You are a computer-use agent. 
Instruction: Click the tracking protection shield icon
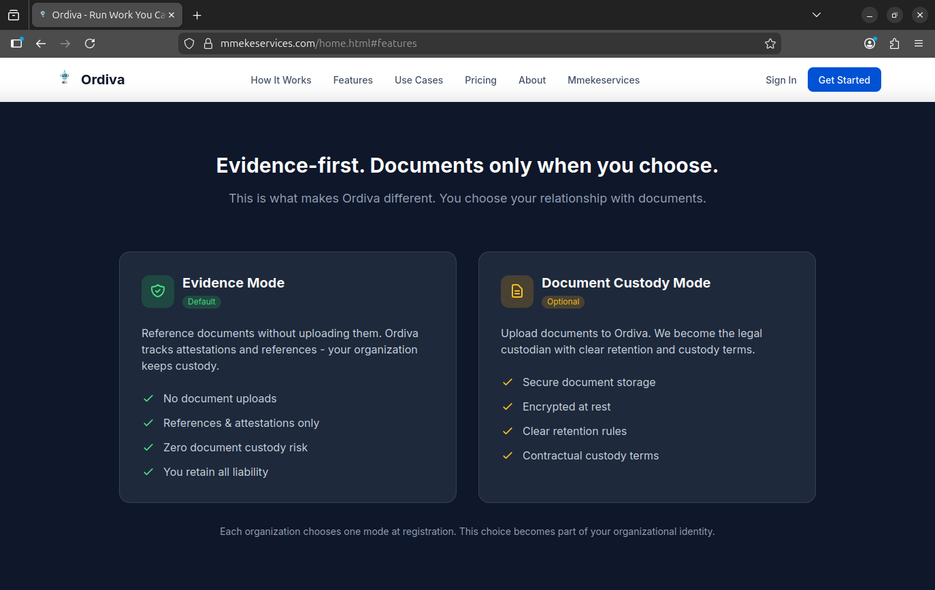(x=190, y=44)
